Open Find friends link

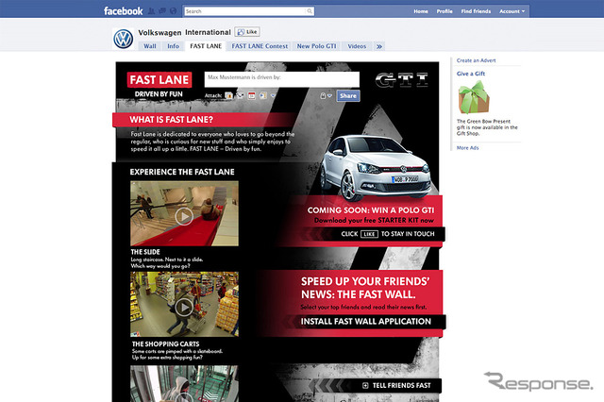coord(476,11)
